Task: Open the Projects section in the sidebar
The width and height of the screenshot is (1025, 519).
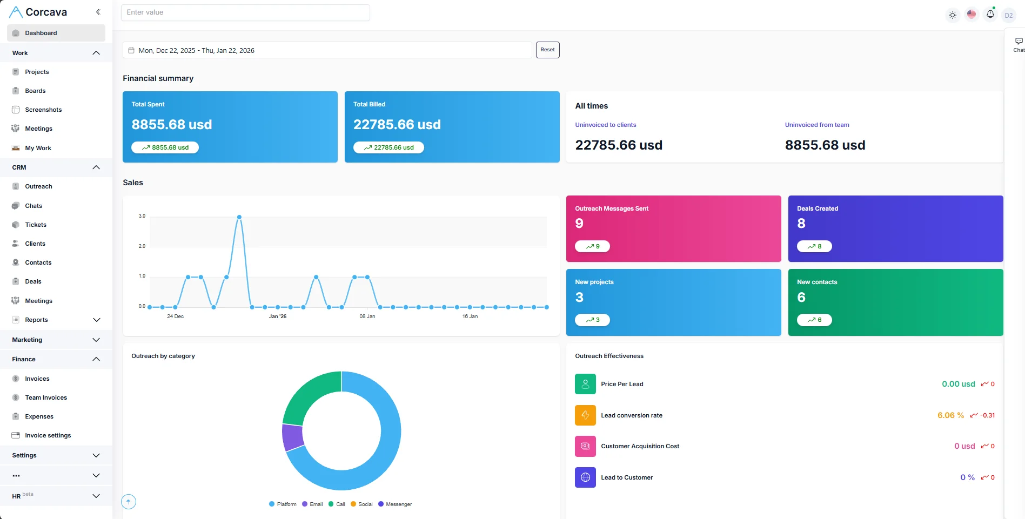Action: [37, 71]
